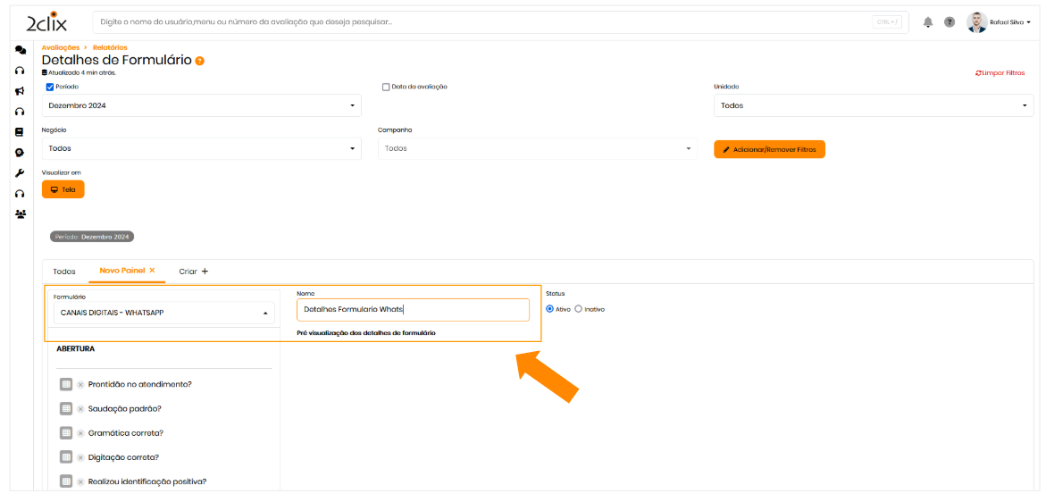Enable the Data da avaliação checkbox
The height and width of the screenshot is (502, 1046).
[x=386, y=87]
